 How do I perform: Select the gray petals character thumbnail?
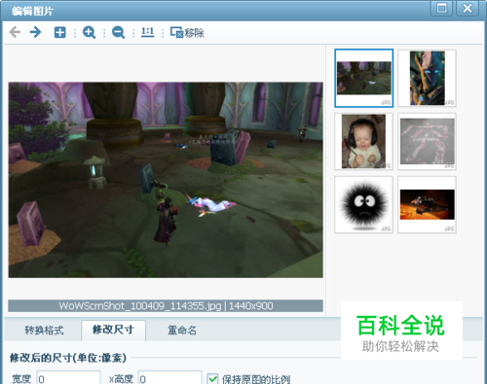[427, 141]
